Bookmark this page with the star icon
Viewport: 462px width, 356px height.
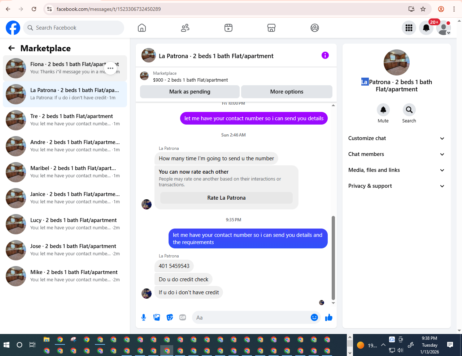tap(423, 9)
